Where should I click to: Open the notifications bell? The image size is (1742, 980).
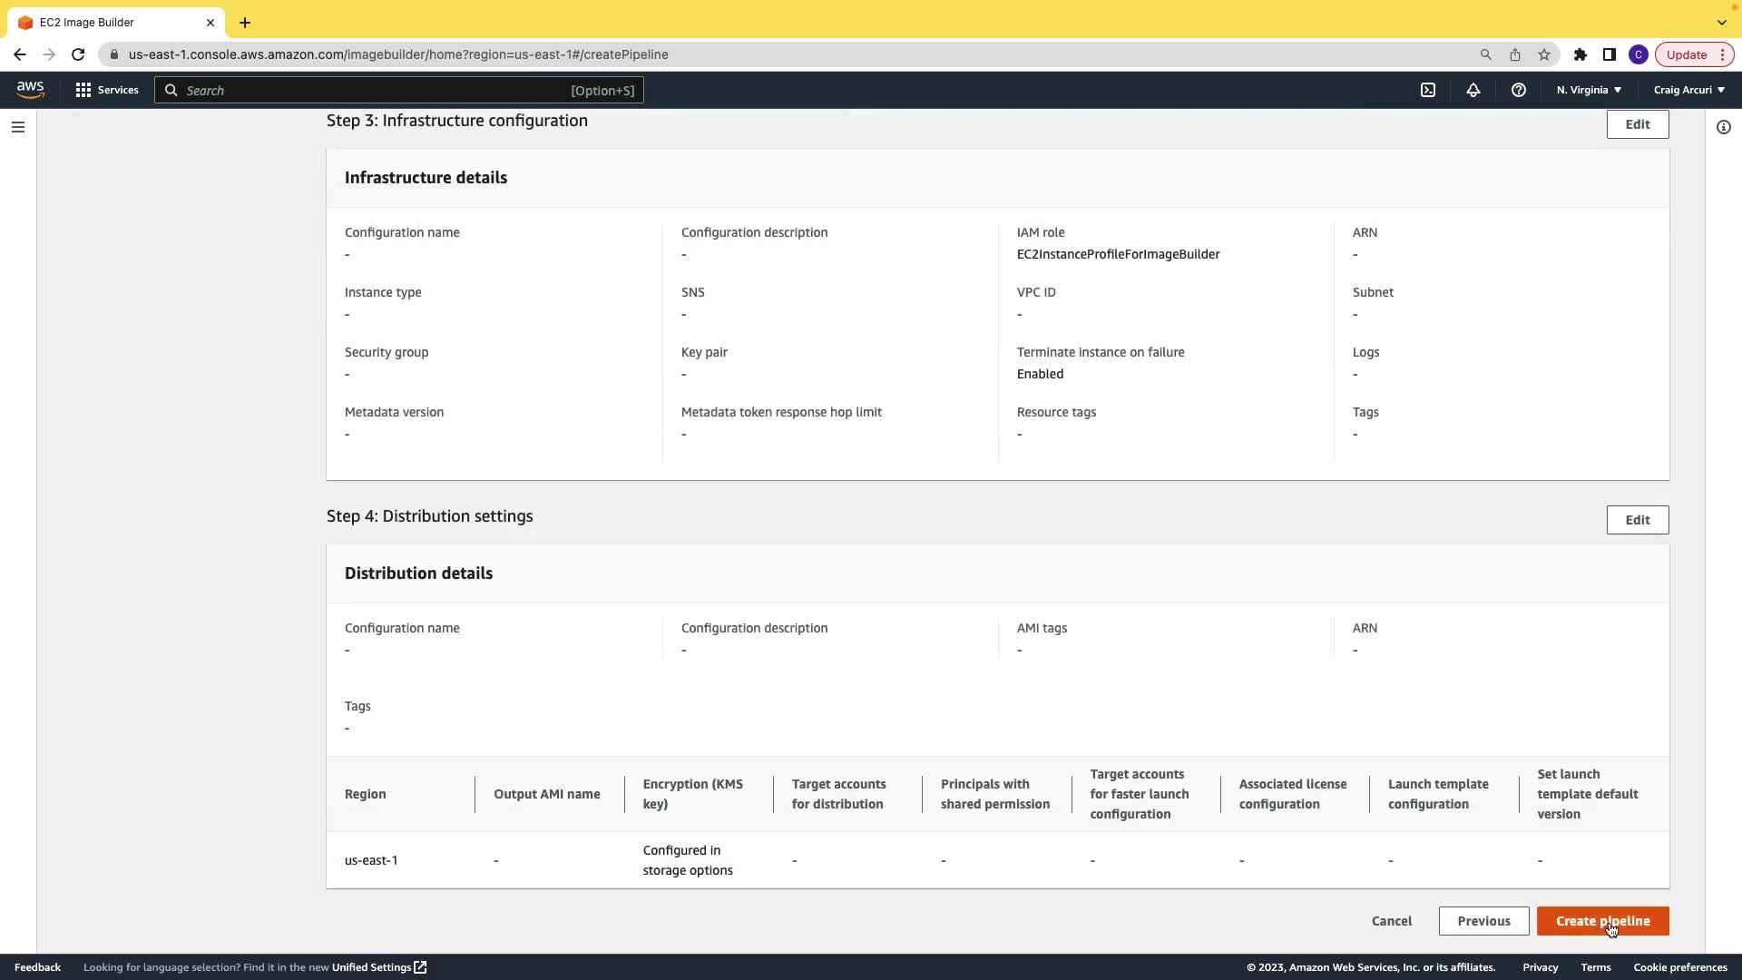point(1473,90)
